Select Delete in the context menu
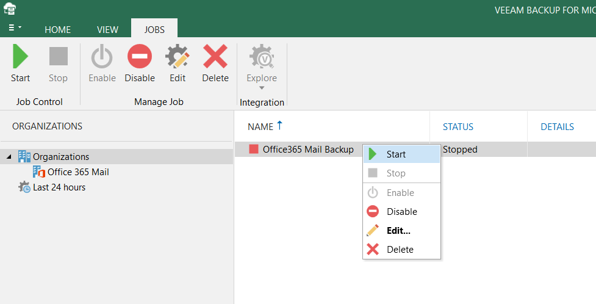This screenshot has height=304, width=596. tap(400, 250)
